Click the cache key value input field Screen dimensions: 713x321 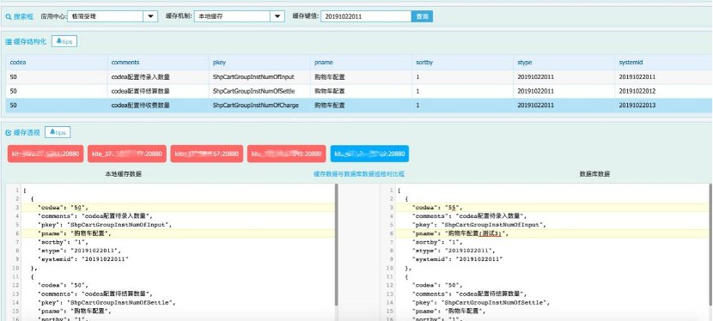[x=366, y=17]
